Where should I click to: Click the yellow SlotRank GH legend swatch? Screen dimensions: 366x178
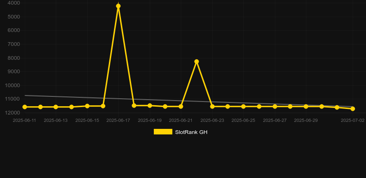click(x=163, y=132)
